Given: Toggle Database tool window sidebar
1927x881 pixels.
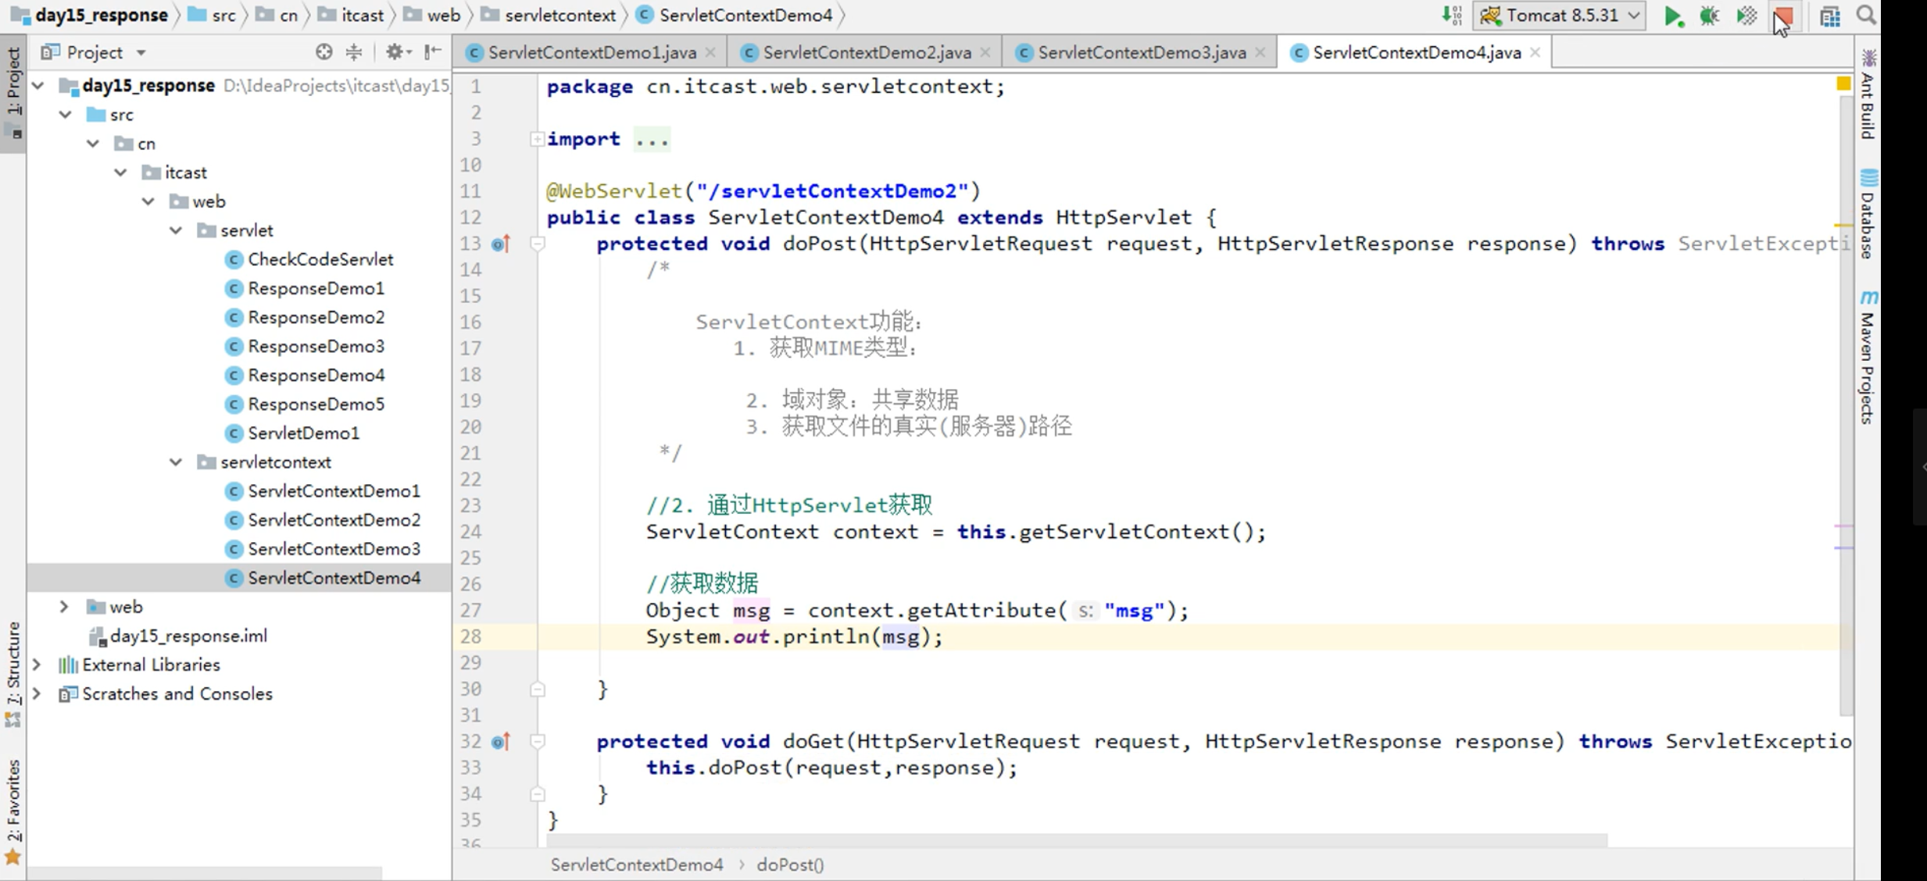Looking at the screenshot, I should point(1868,215).
